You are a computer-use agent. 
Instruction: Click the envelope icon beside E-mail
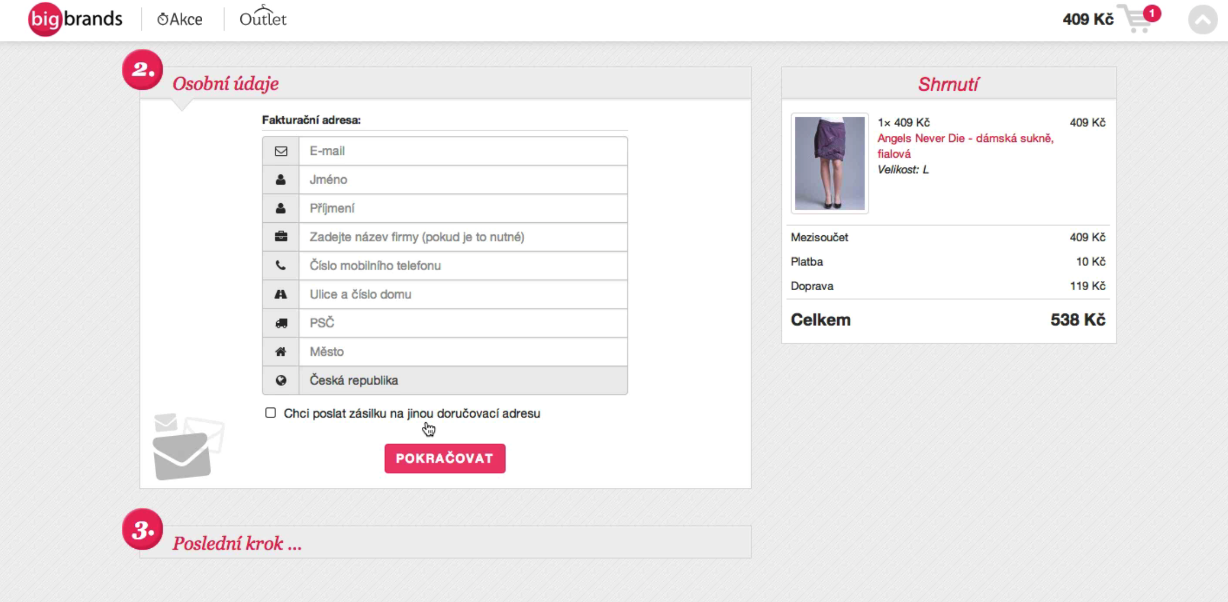pyautogui.click(x=280, y=151)
